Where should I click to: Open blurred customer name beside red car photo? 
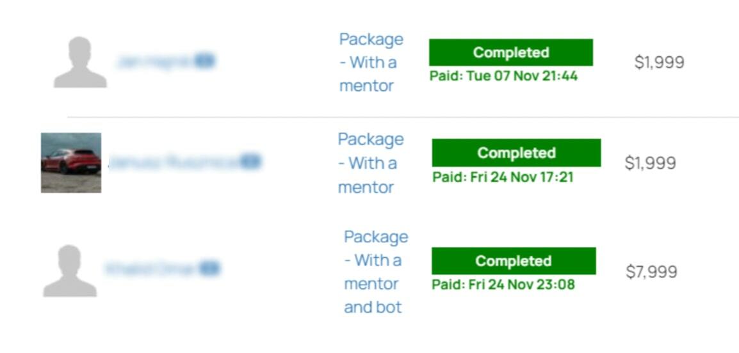[173, 162]
